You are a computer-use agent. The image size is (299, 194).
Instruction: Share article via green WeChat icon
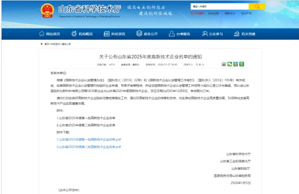coord(230,64)
